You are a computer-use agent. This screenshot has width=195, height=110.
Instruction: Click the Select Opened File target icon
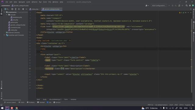pyautogui.click(x=12, y=9)
